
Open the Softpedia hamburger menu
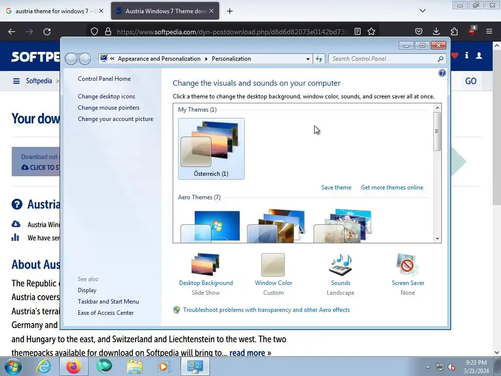point(16,81)
